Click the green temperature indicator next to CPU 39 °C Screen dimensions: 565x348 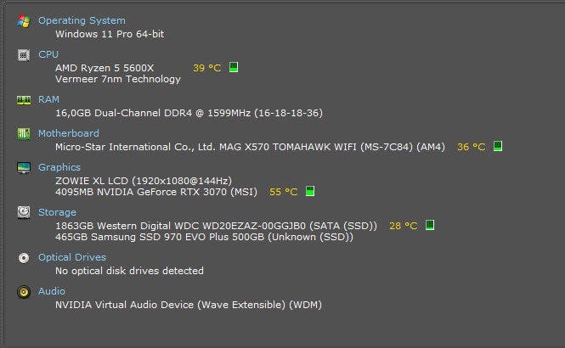[x=234, y=67]
